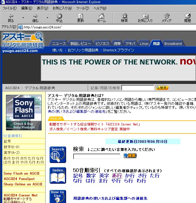The width and height of the screenshot is (196, 203).
Task: Open the わ行 link in main index
Action: click(141, 181)
